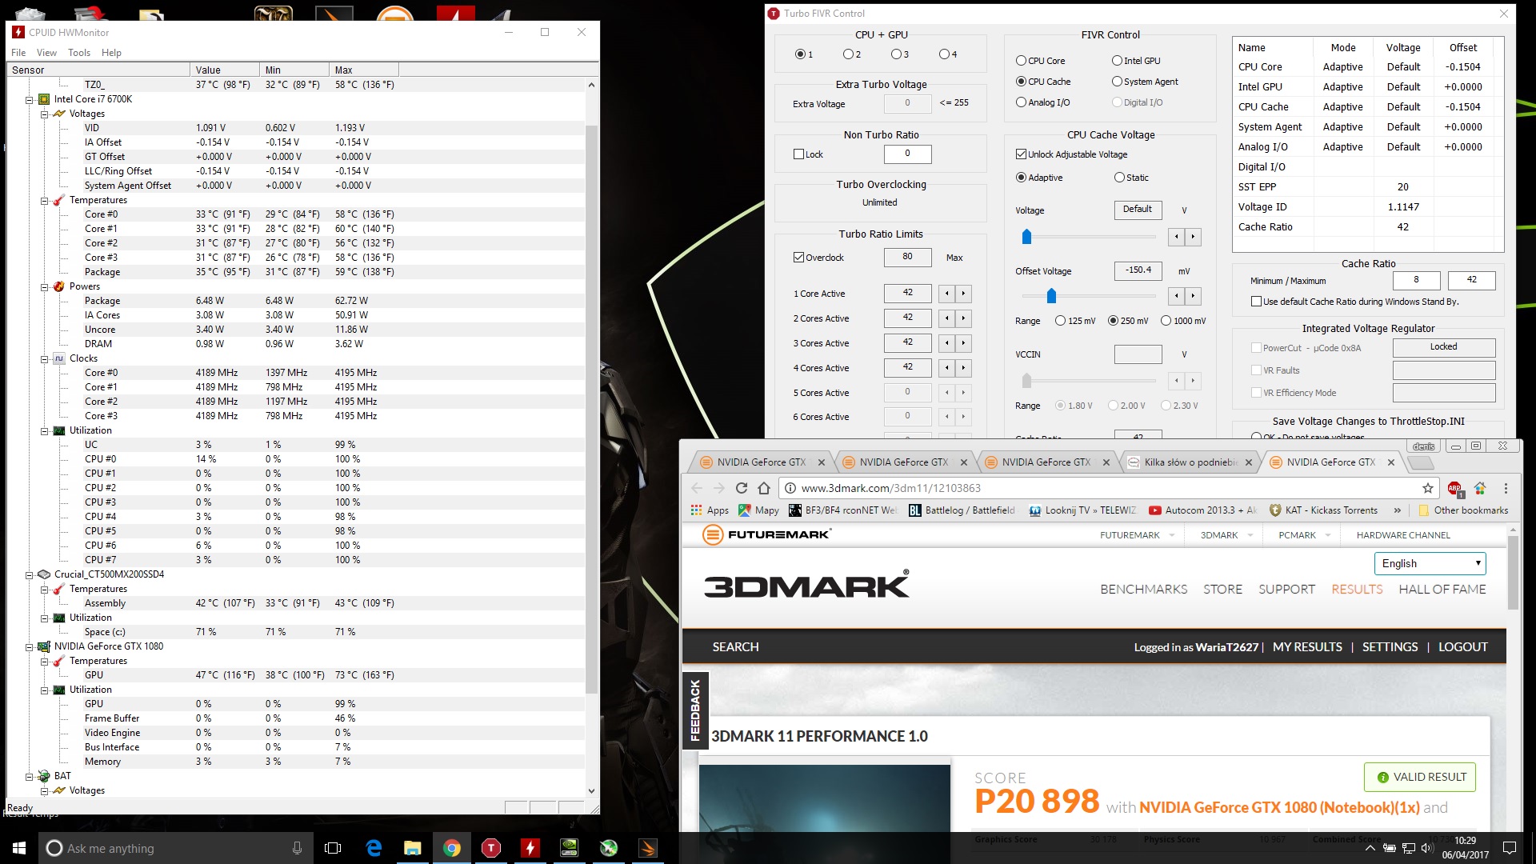Open the Autocom 2013.3 YouTube bookmark
1536x864 pixels.
pyautogui.click(x=1202, y=510)
